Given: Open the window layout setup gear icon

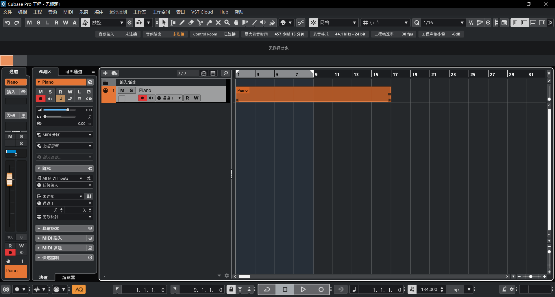Looking at the screenshot, I should point(550,23).
